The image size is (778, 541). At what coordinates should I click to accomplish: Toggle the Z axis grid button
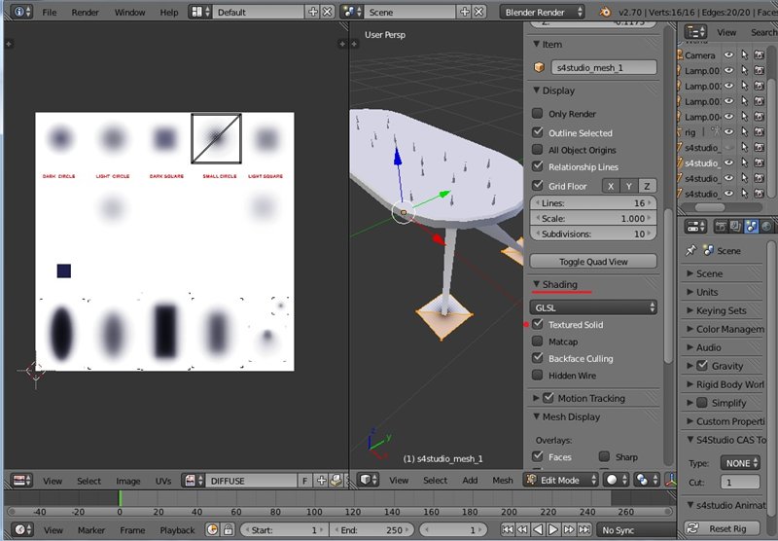647,186
